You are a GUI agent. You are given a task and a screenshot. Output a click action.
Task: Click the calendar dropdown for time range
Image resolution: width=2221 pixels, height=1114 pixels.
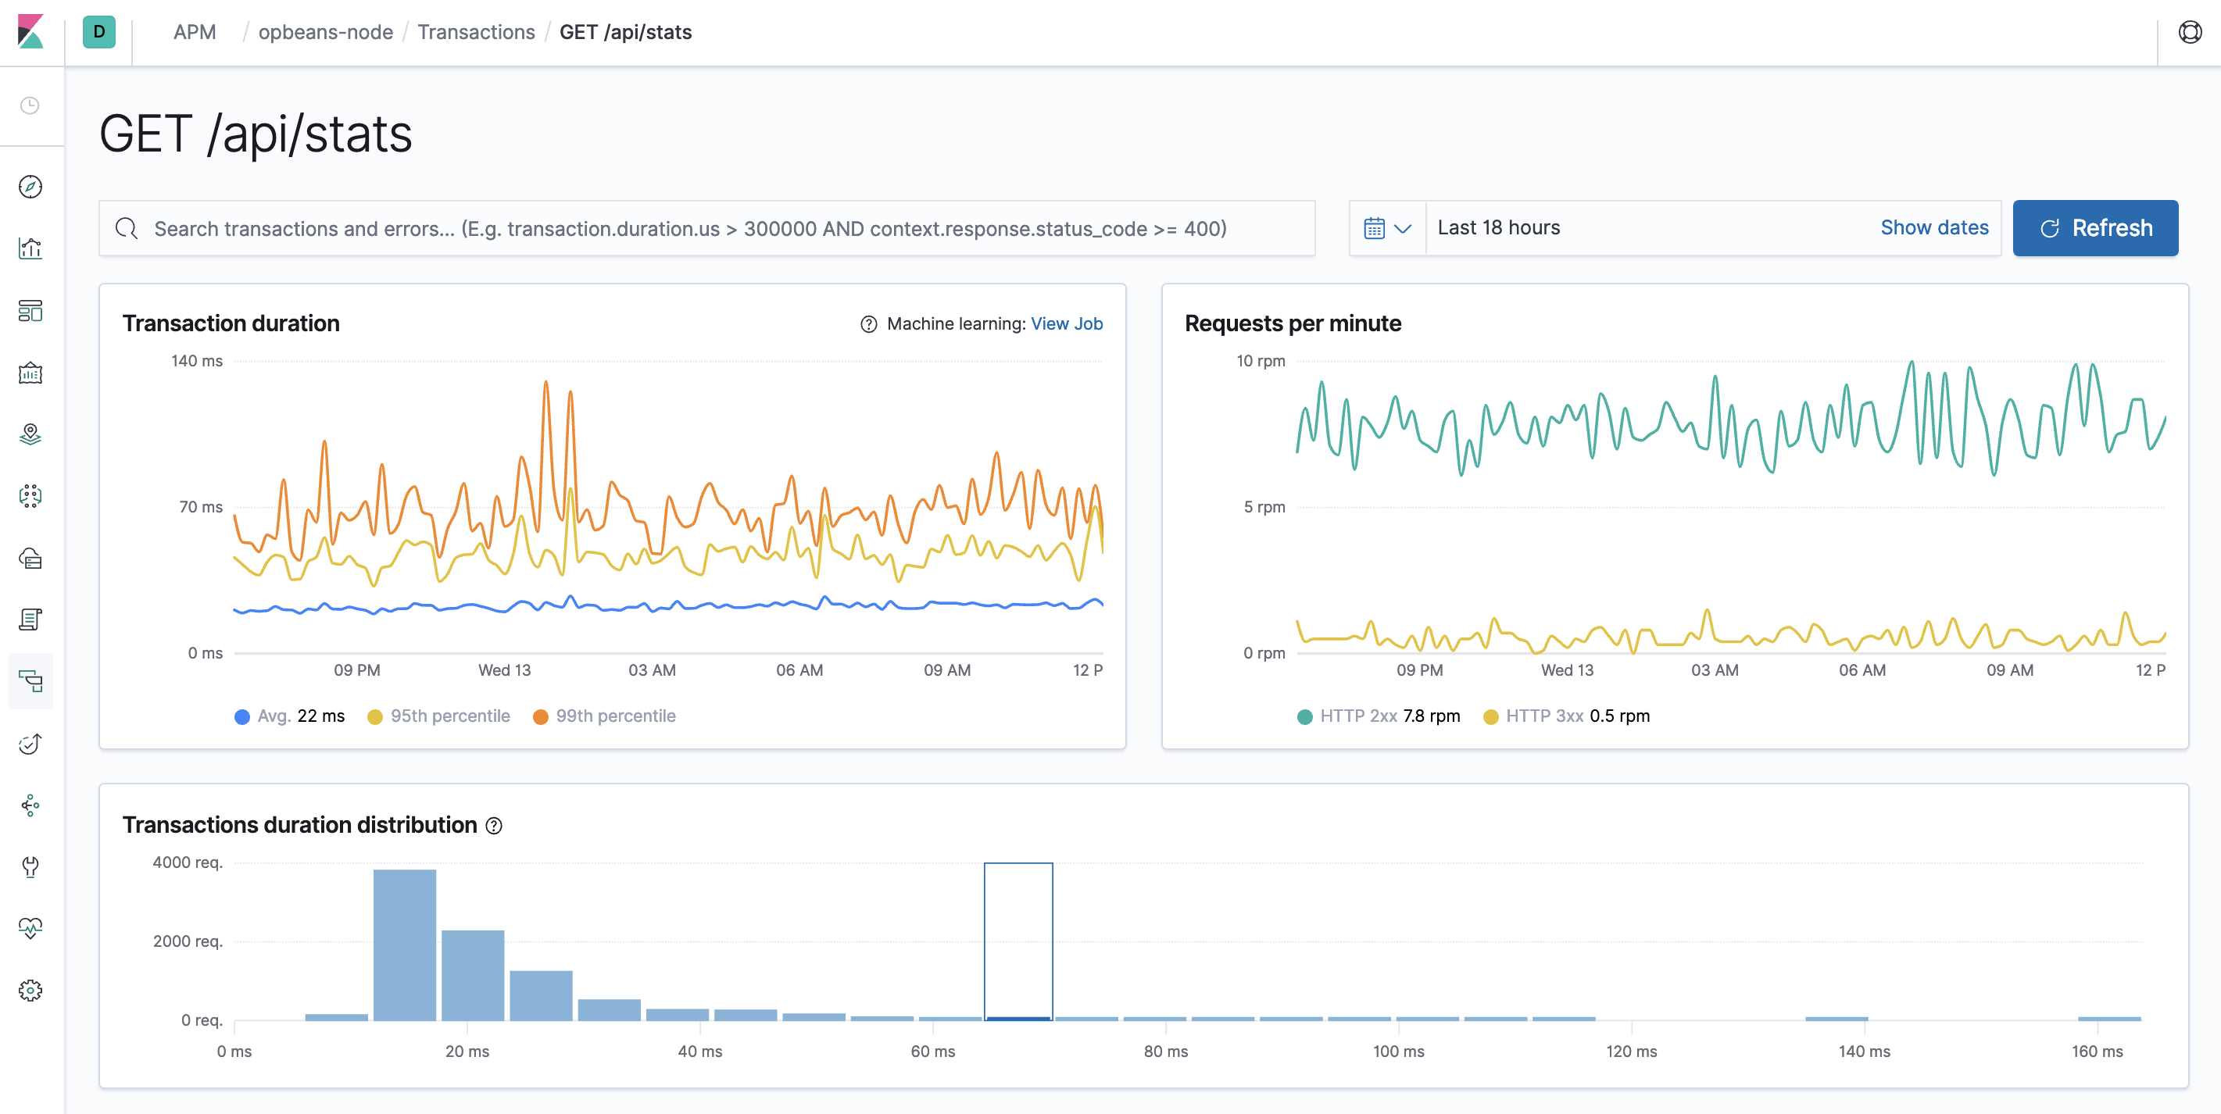[1386, 227]
